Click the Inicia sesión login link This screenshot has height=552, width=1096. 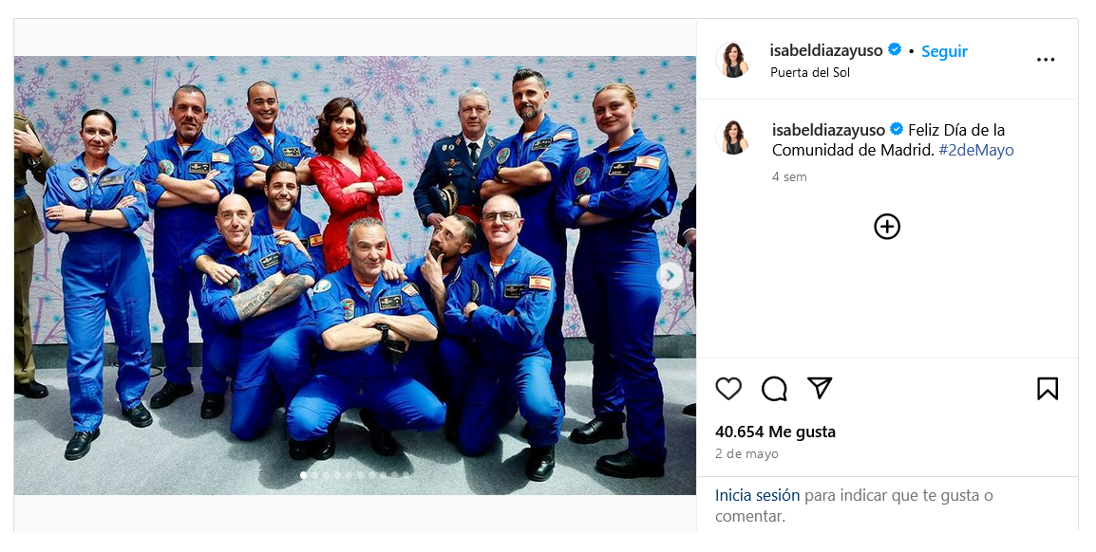tap(757, 495)
